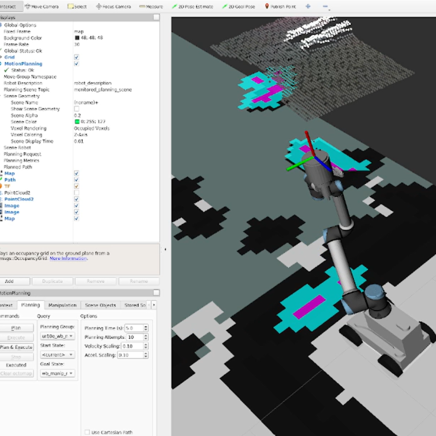Open the Start State dropdown
The image size is (436, 436).
click(x=57, y=355)
